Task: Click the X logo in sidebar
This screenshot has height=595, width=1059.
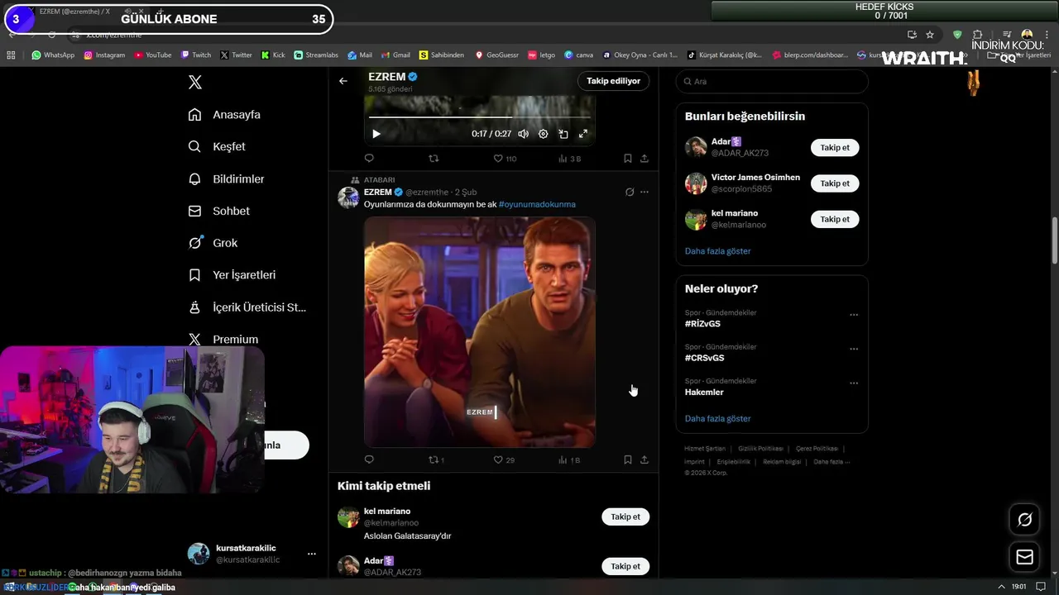Action: point(195,82)
